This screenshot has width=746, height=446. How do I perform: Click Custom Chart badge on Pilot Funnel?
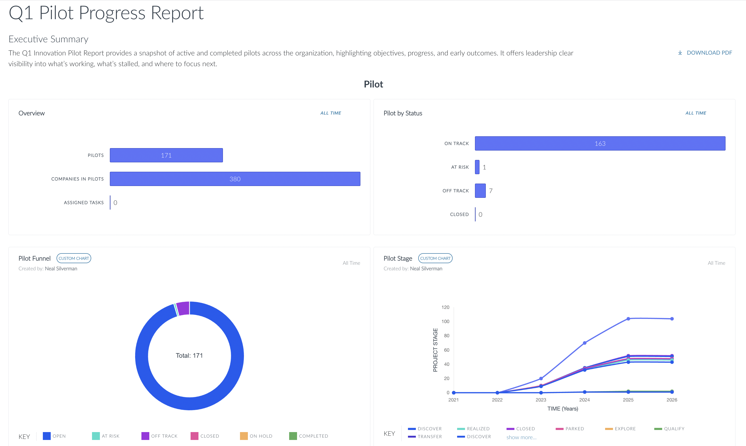74,258
